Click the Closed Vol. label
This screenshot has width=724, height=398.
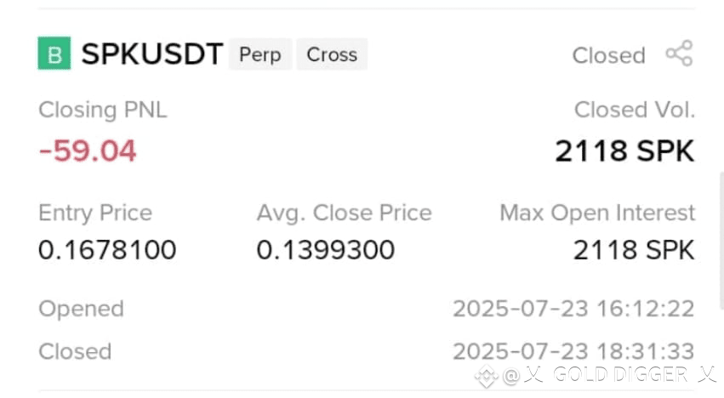[635, 110]
